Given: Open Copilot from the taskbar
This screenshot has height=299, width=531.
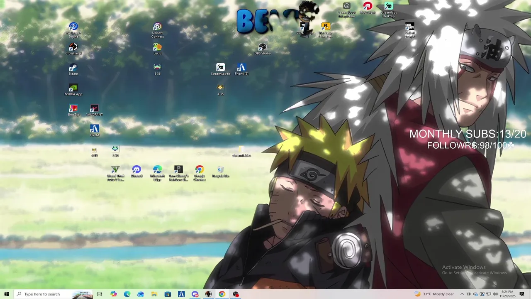Looking at the screenshot, I should (114, 294).
